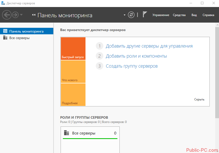This screenshot has width=219, height=153.
Task: Open the Управление menu
Action: (x=161, y=15)
